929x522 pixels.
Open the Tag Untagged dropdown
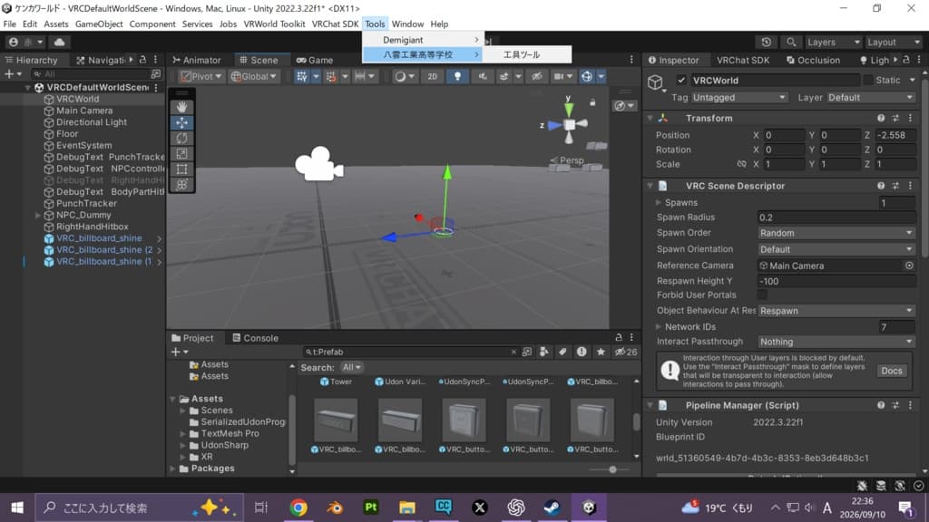(x=738, y=97)
